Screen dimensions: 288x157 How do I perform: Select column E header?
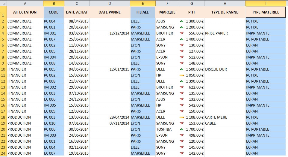[x=143, y=3]
